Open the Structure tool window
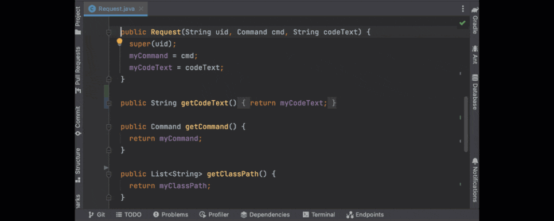 coord(78,164)
